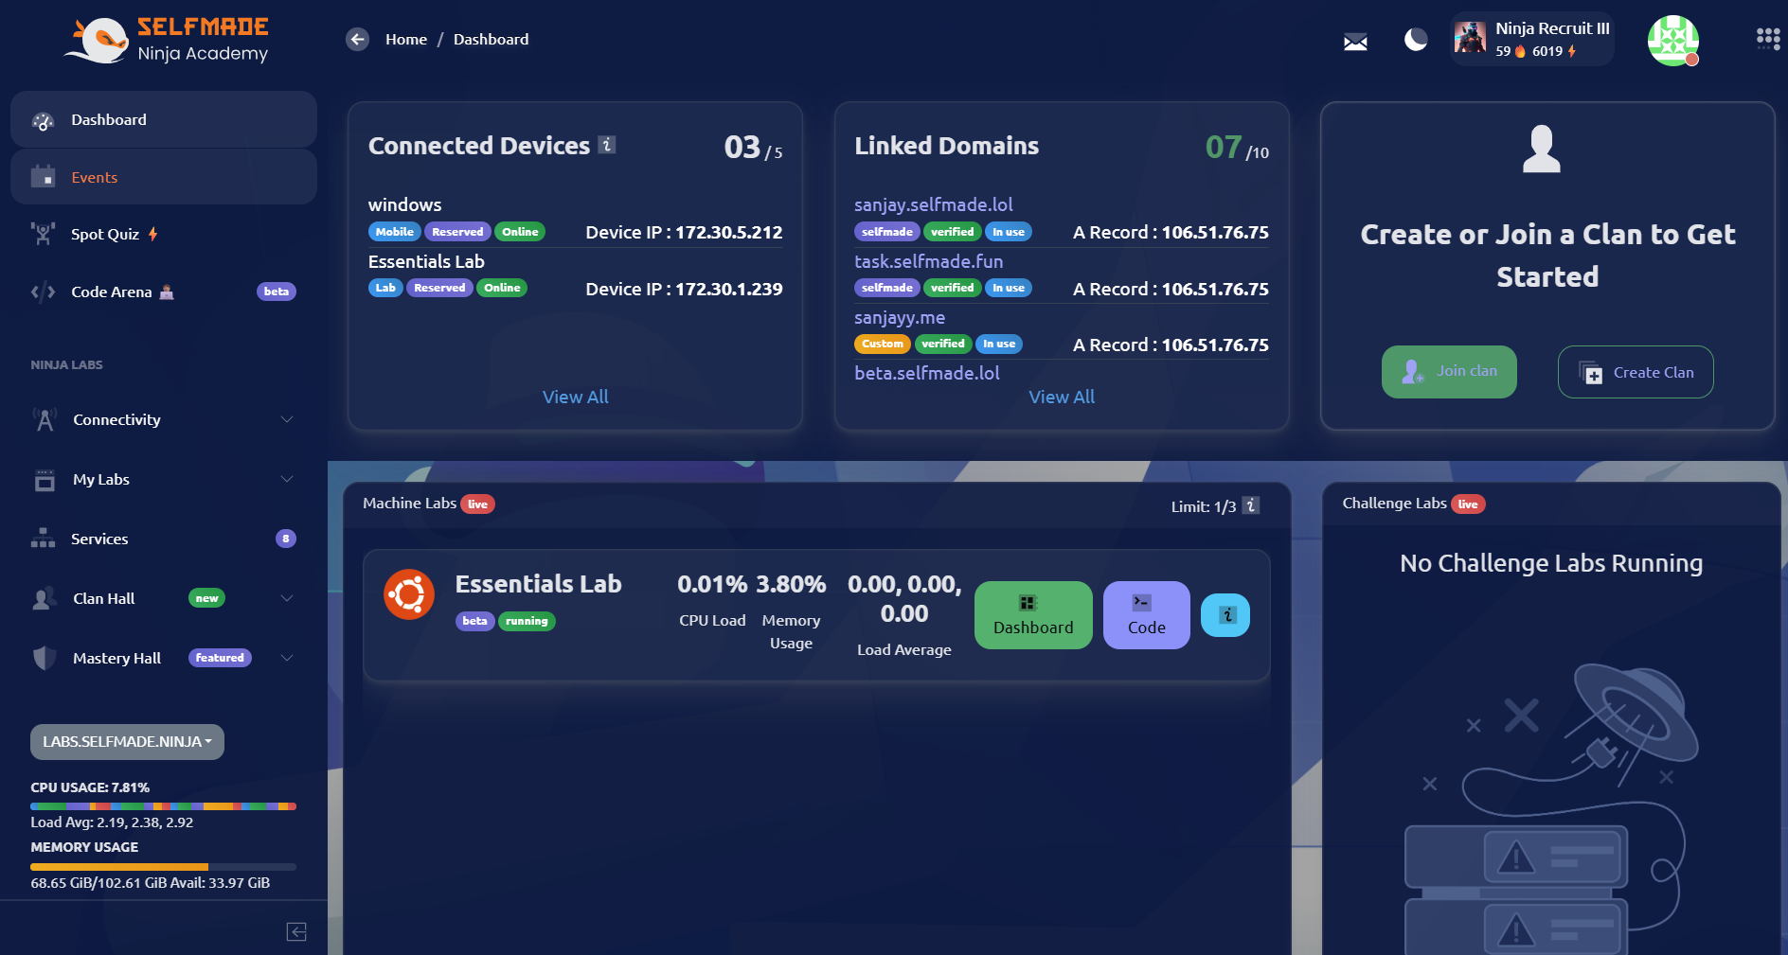The width and height of the screenshot is (1788, 955).
Task: Toggle dark mode with the moon icon
Action: (1415, 41)
